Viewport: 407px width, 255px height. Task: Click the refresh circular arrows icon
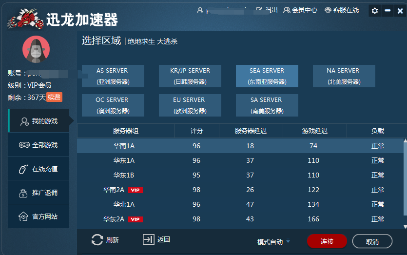pyautogui.click(x=97, y=240)
